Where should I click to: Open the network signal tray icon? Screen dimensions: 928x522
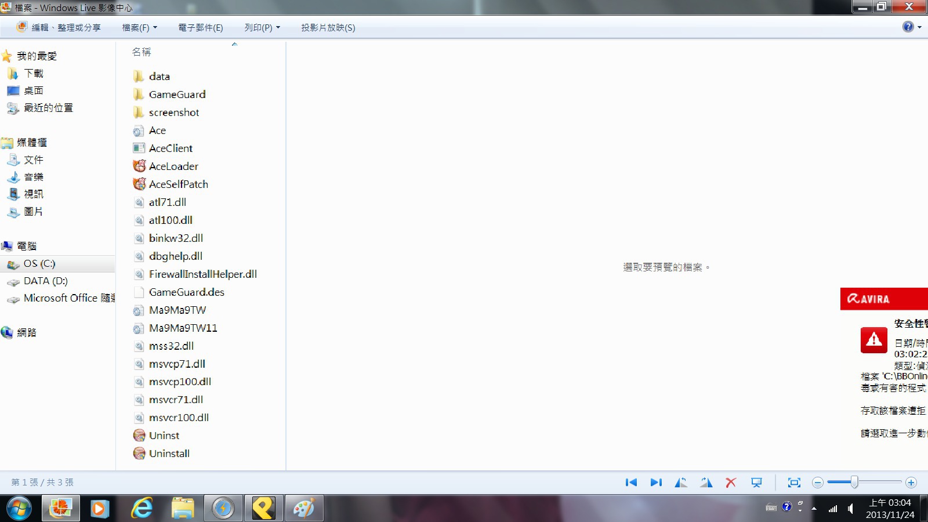point(833,509)
